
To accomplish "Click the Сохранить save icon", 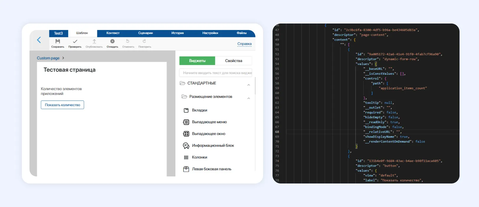I will pyautogui.click(x=58, y=41).
